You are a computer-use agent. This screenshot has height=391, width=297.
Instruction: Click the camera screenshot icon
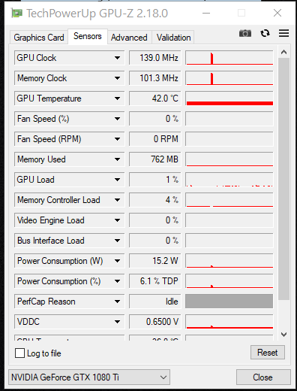coord(245,33)
